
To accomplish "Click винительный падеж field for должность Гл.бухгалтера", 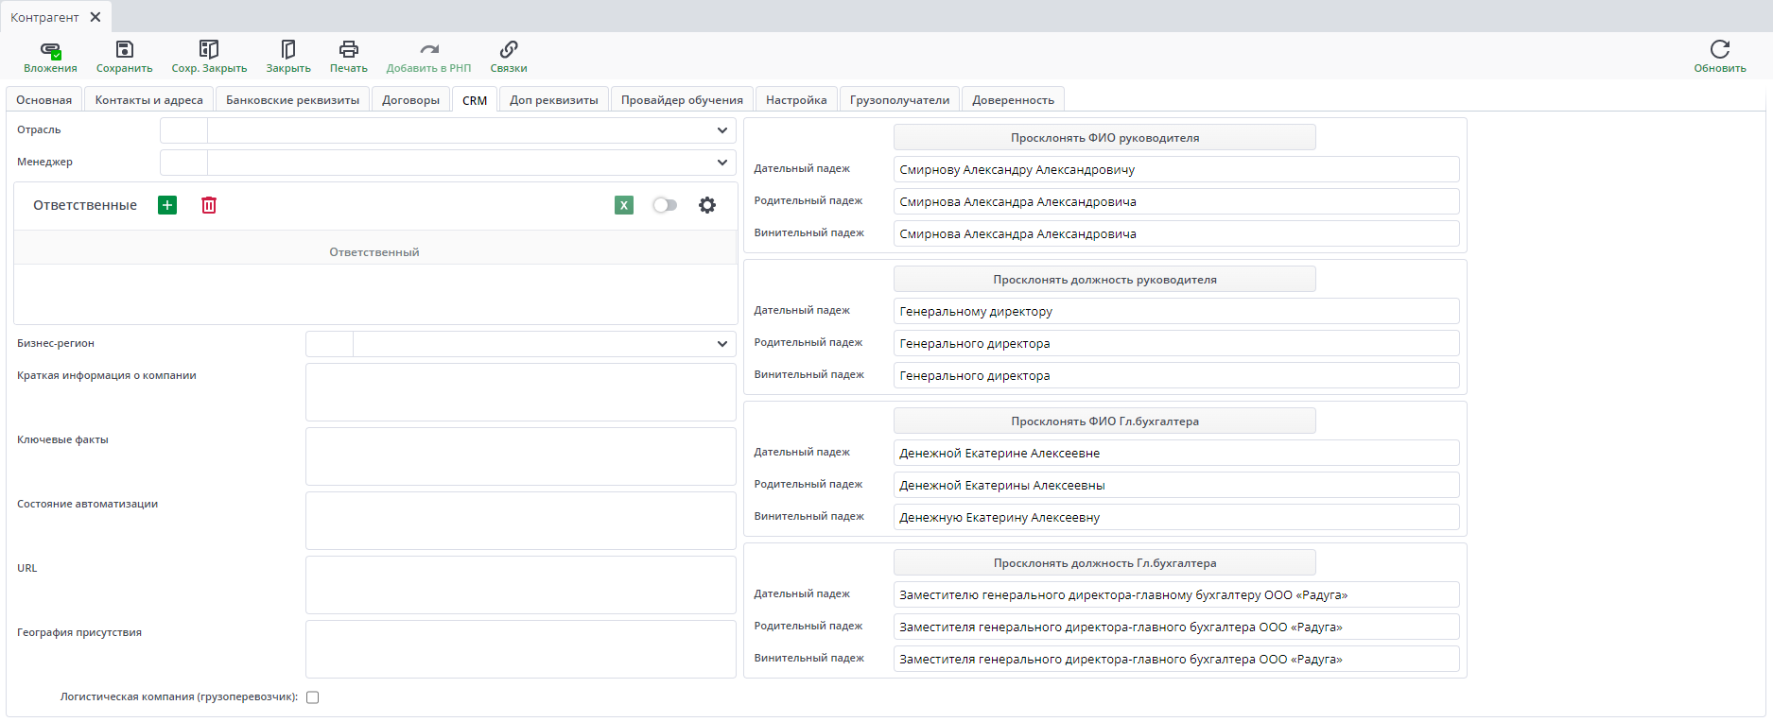I will (x=1176, y=660).
